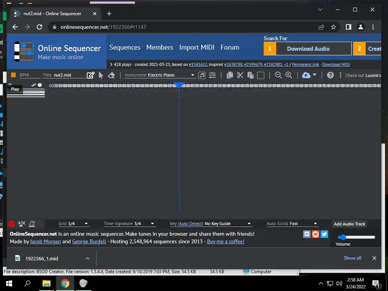Click the Buy me a coffee link

[225, 241]
